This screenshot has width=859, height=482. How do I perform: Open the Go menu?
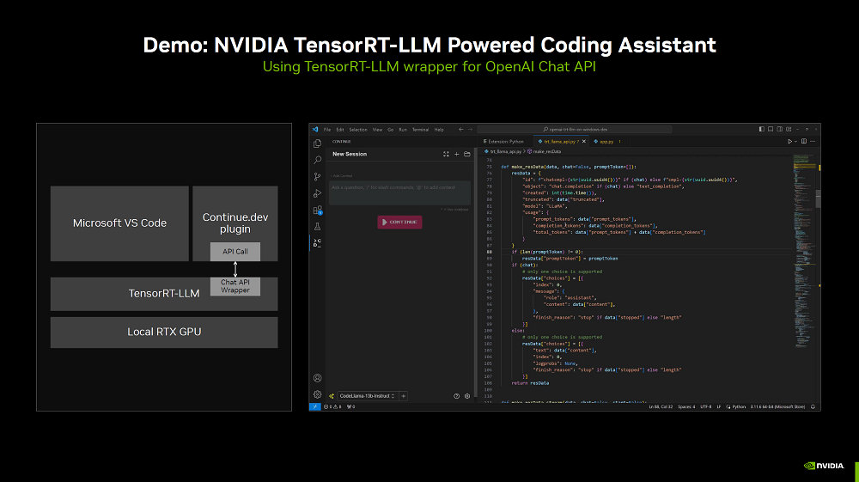(391, 130)
